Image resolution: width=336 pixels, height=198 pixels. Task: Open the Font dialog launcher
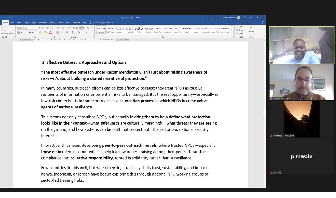pos(54,37)
